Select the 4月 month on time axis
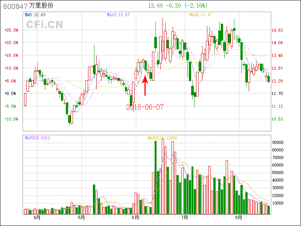This screenshot has height=226, width=301. (x=37, y=218)
